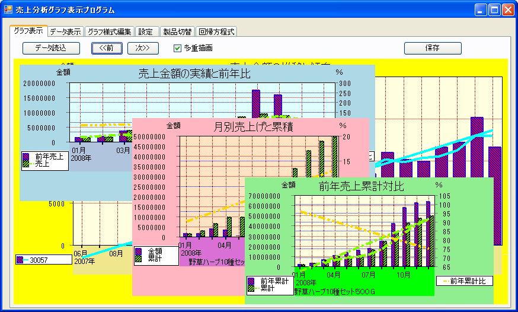Click the データ読込 button
518x312 pixels.
[x=51, y=48]
